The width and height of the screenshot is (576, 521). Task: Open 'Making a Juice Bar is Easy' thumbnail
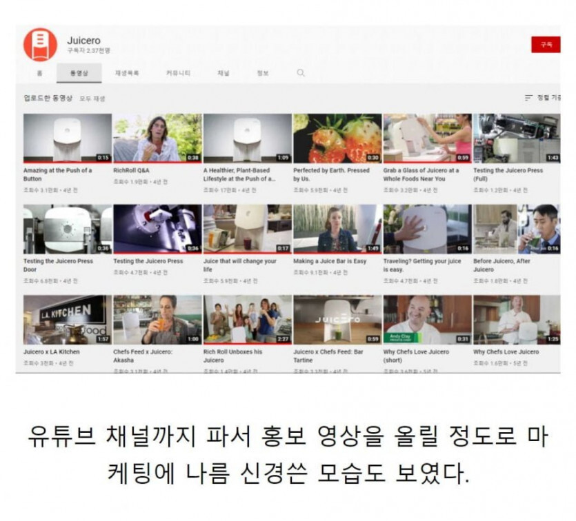pos(337,229)
